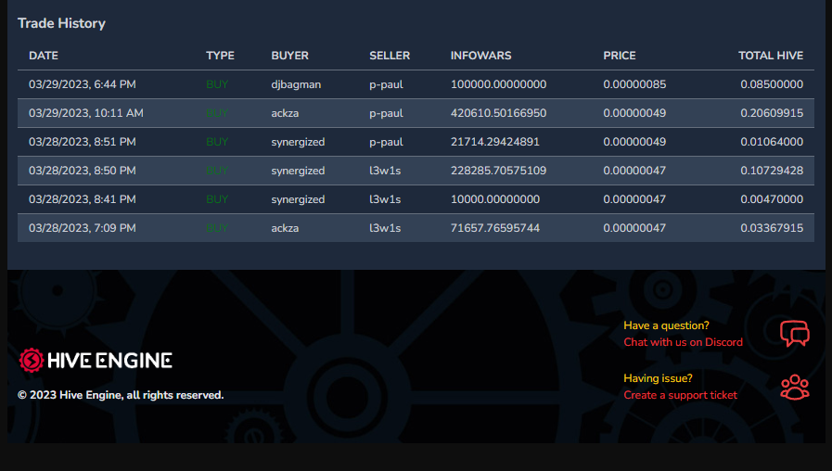832x471 pixels.
Task: Click the DATE column header
Action: click(x=44, y=56)
